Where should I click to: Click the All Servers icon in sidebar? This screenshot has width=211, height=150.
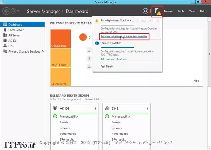point(5,35)
